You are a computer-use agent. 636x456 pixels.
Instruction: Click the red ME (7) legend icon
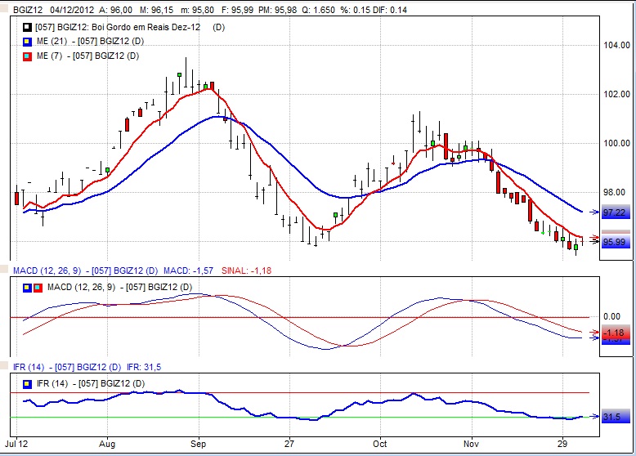coord(28,56)
